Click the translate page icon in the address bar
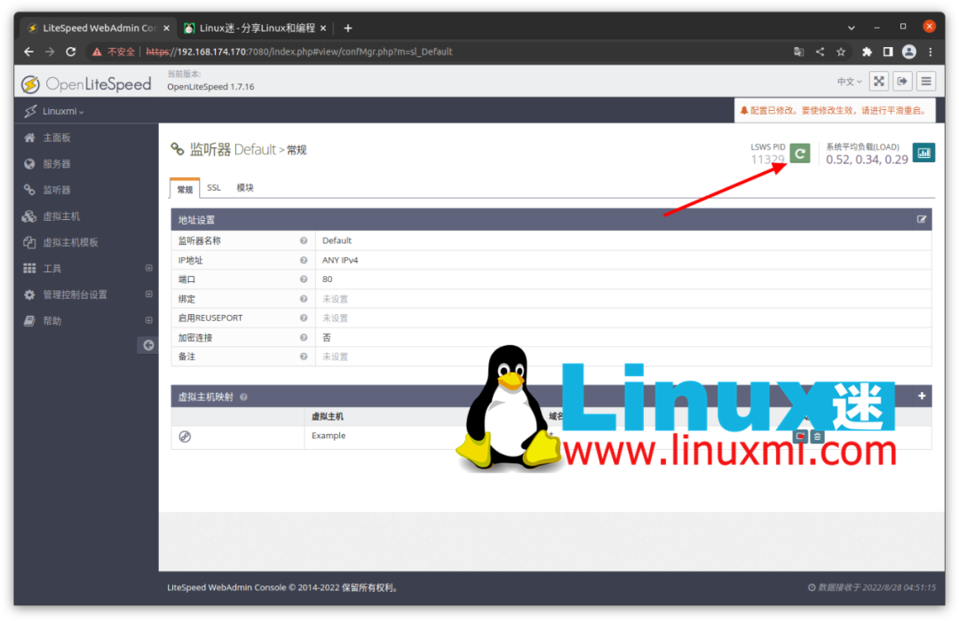This screenshot has width=959, height=621. coord(799,52)
